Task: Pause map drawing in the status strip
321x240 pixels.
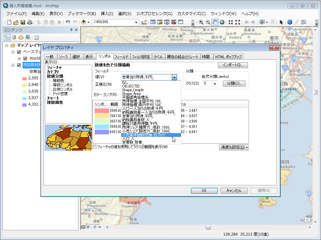Action: tap(100, 227)
